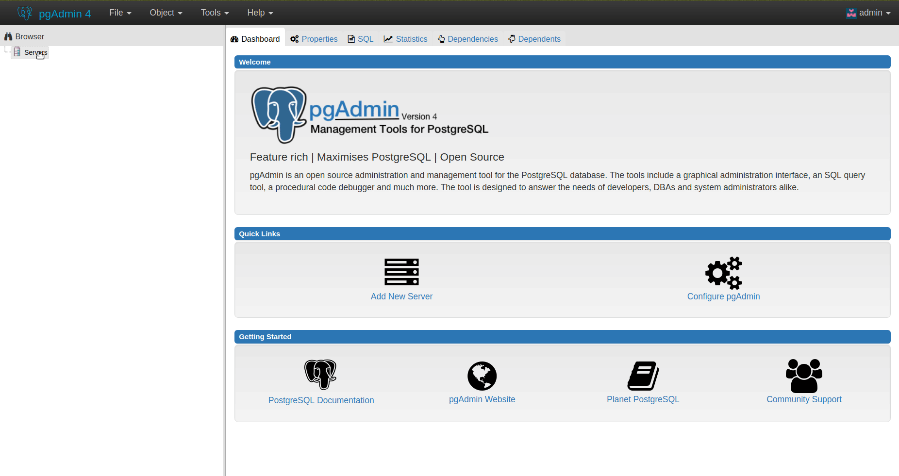Viewport: 899px width, 476px height.
Task: Click the Management Tools for PostgreSQL heading
Action: pos(399,129)
